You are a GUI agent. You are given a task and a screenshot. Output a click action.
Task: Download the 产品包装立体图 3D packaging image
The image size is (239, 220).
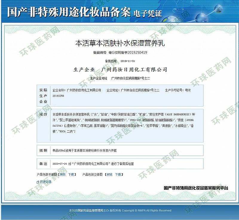(118, 174)
